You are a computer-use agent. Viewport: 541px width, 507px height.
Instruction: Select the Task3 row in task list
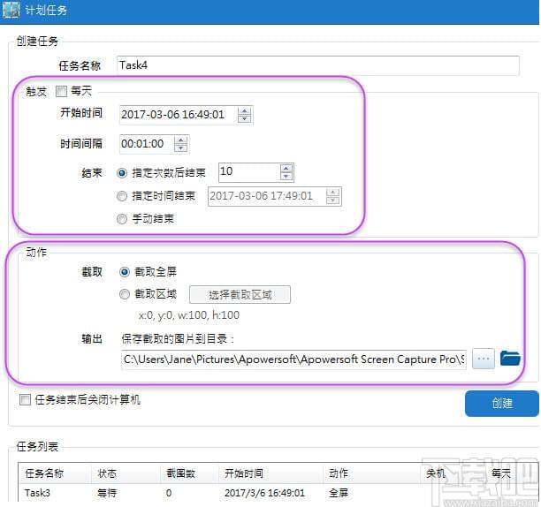click(x=278, y=493)
